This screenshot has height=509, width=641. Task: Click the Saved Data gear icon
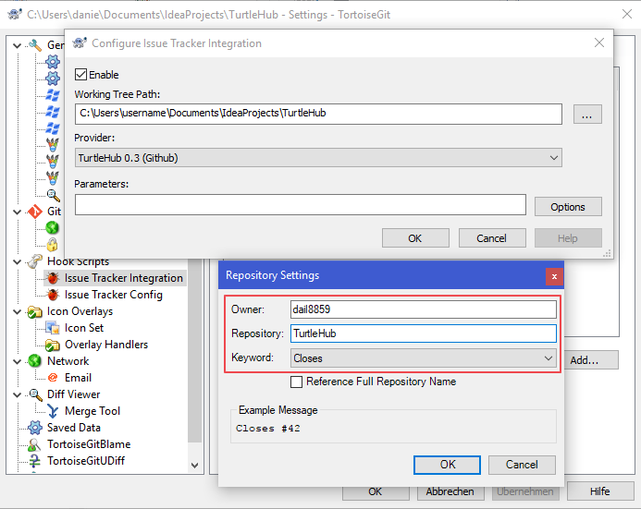tap(35, 428)
